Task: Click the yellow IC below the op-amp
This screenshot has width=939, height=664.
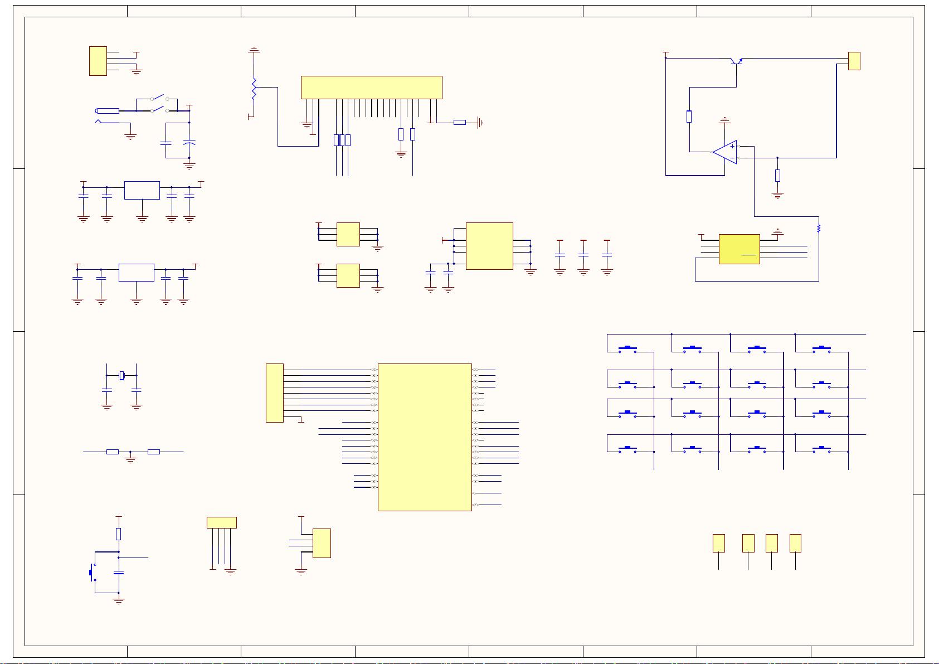Action: pyautogui.click(x=739, y=249)
